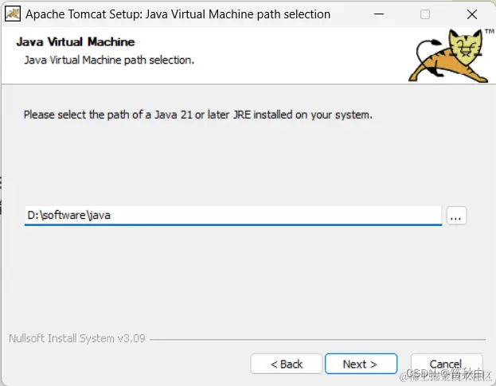Click 'Java Virtual Machine path selection.' subtitle
The height and width of the screenshot is (386, 496).
coord(109,60)
